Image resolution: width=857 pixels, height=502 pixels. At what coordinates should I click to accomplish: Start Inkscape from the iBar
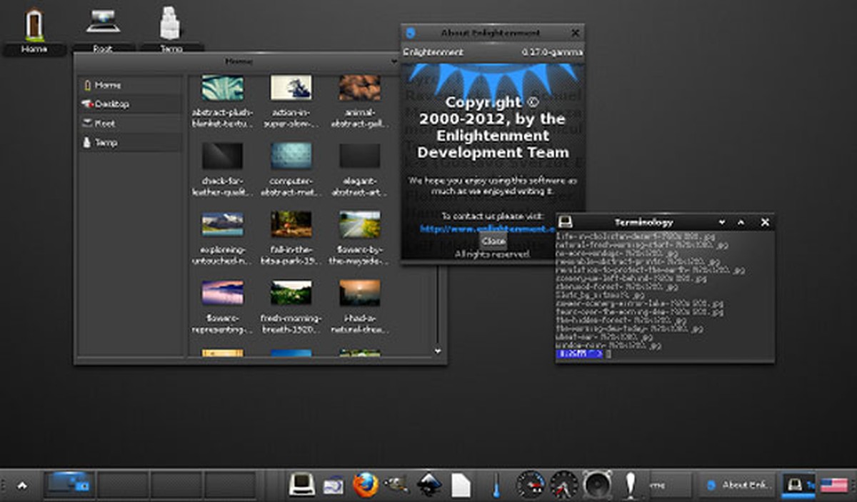coord(429,483)
